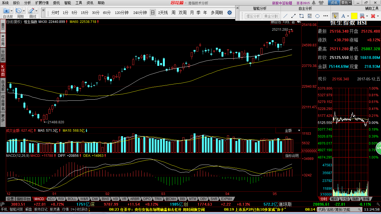Open the 金额 volume type dropdown
The image size is (381, 214).
(x=288, y=130)
